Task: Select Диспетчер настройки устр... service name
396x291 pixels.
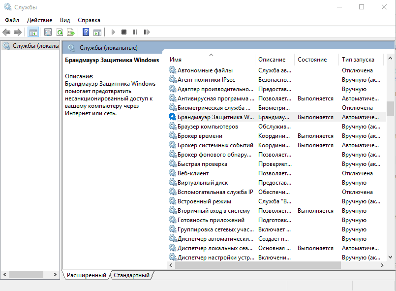Action: point(216,258)
